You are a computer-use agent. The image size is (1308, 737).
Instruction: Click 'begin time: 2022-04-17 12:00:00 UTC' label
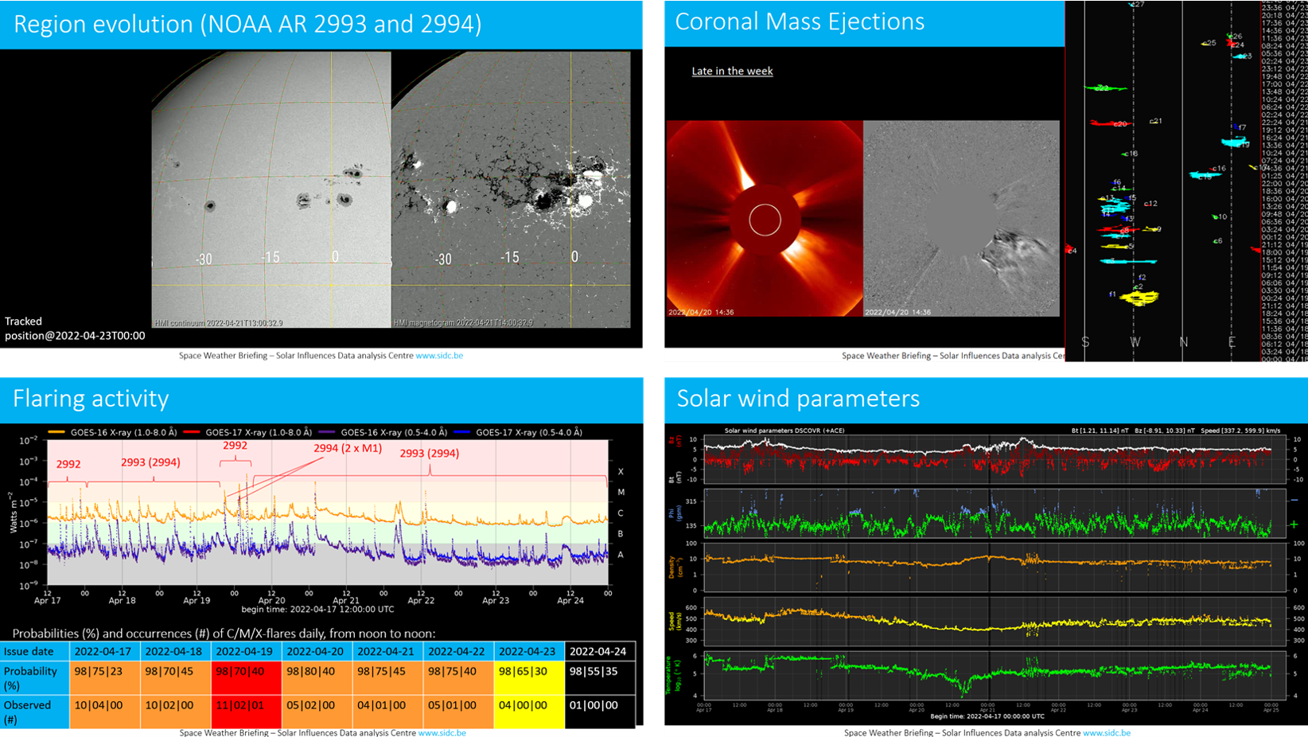coord(317,609)
